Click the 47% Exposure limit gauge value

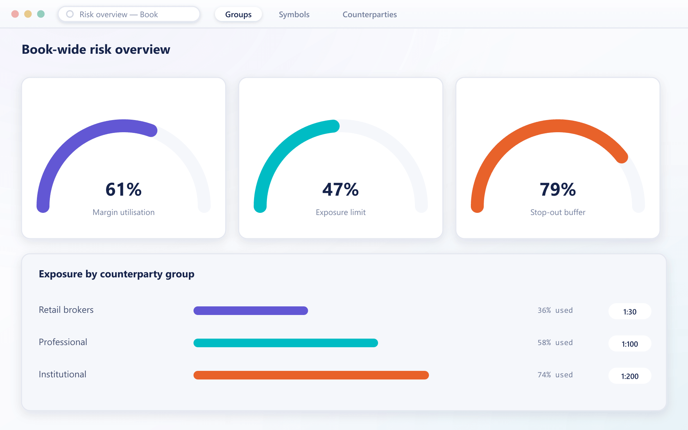coord(340,189)
